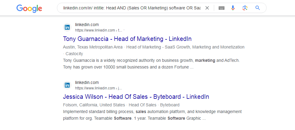The image size is (295, 130).
Task: Click the Castocity company text
Action: [74, 54]
